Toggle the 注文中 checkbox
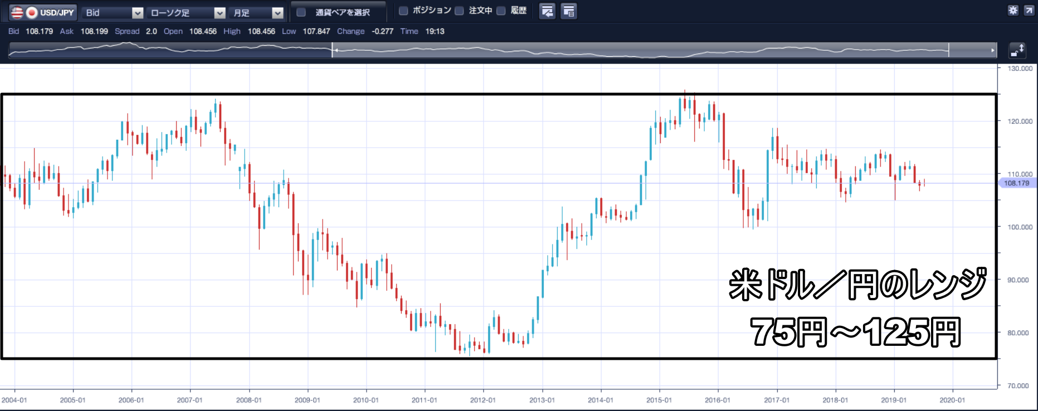 [x=459, y=11]
